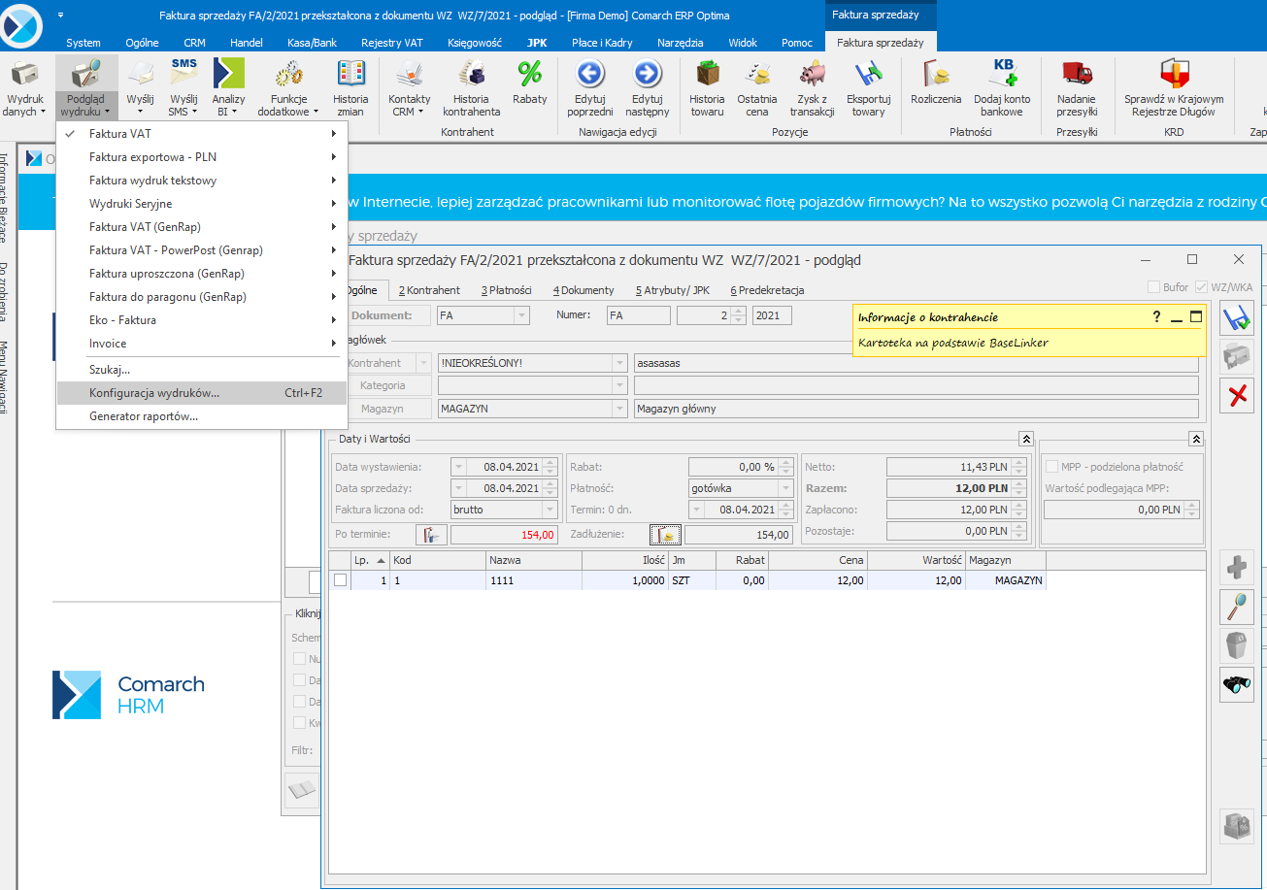Click the save diskette icon in invoice window

coord(1236,319)
